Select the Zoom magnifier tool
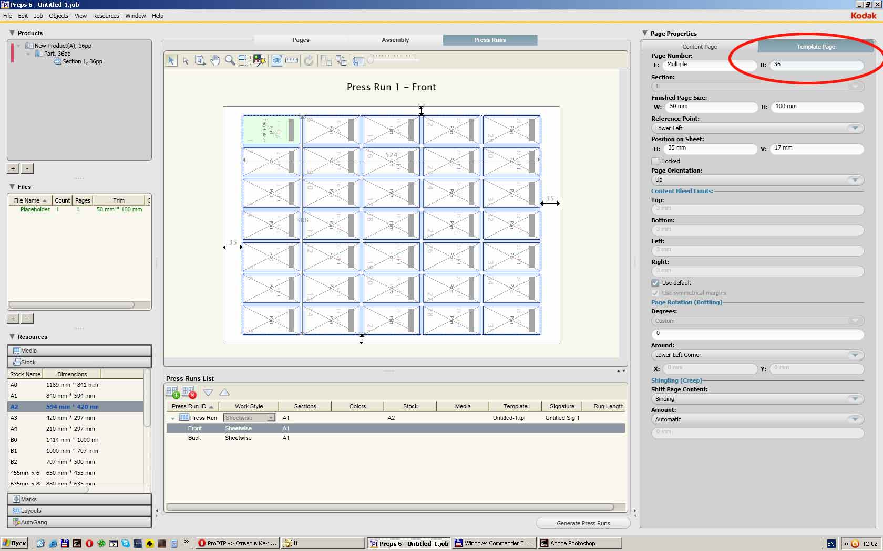The width and height of the screenshot is (883, 551). [x=230, y=60]
